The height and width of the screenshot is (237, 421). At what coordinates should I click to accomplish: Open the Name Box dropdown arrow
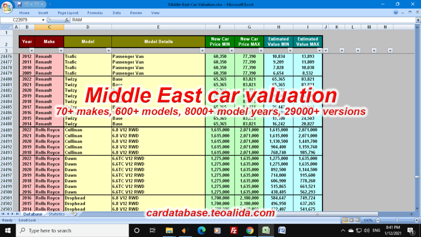[x=43, y=19]
